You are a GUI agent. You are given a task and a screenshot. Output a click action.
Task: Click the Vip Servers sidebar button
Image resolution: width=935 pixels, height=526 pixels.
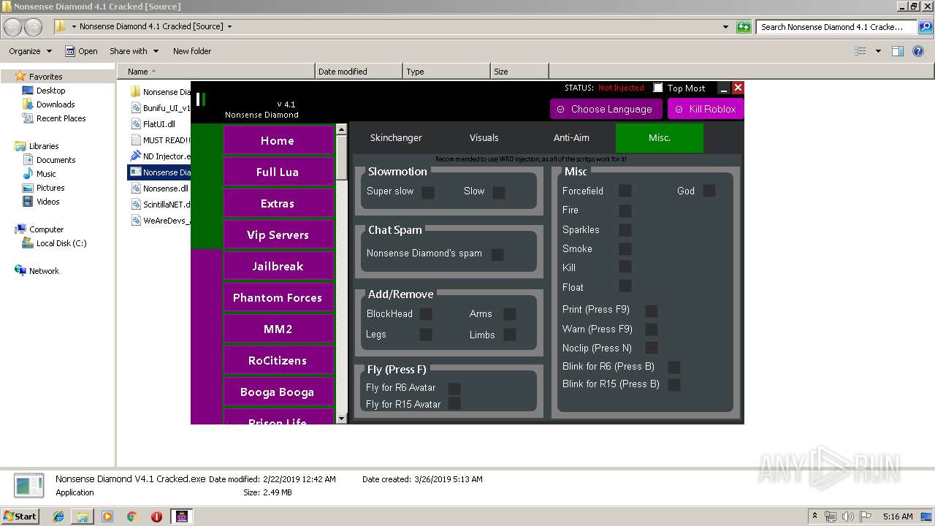click(278, 235)
